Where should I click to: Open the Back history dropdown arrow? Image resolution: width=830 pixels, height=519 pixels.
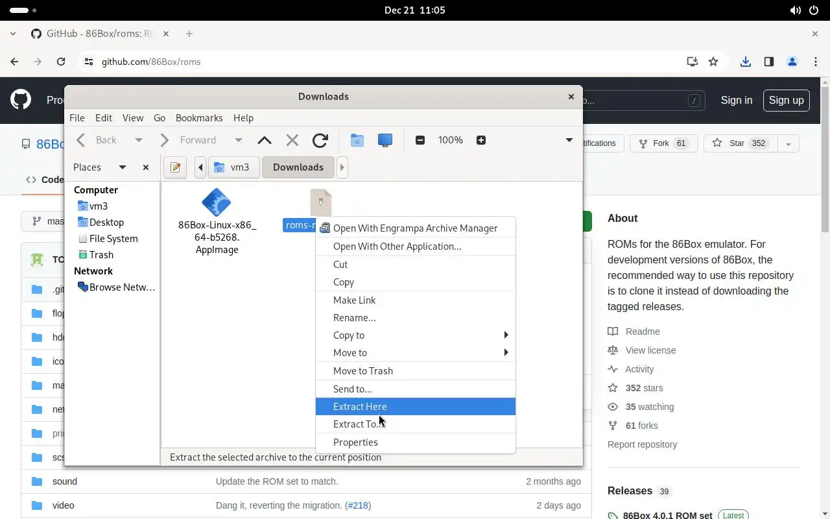pos(138,140)
